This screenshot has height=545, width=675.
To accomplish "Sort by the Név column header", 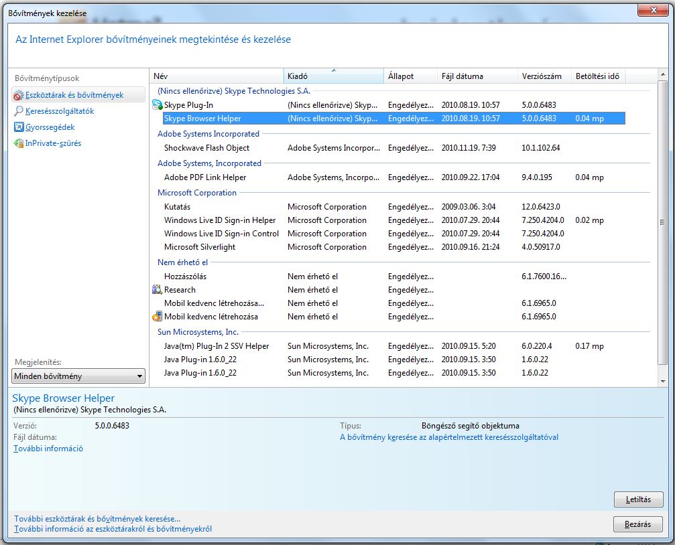I will click(217, 76).
